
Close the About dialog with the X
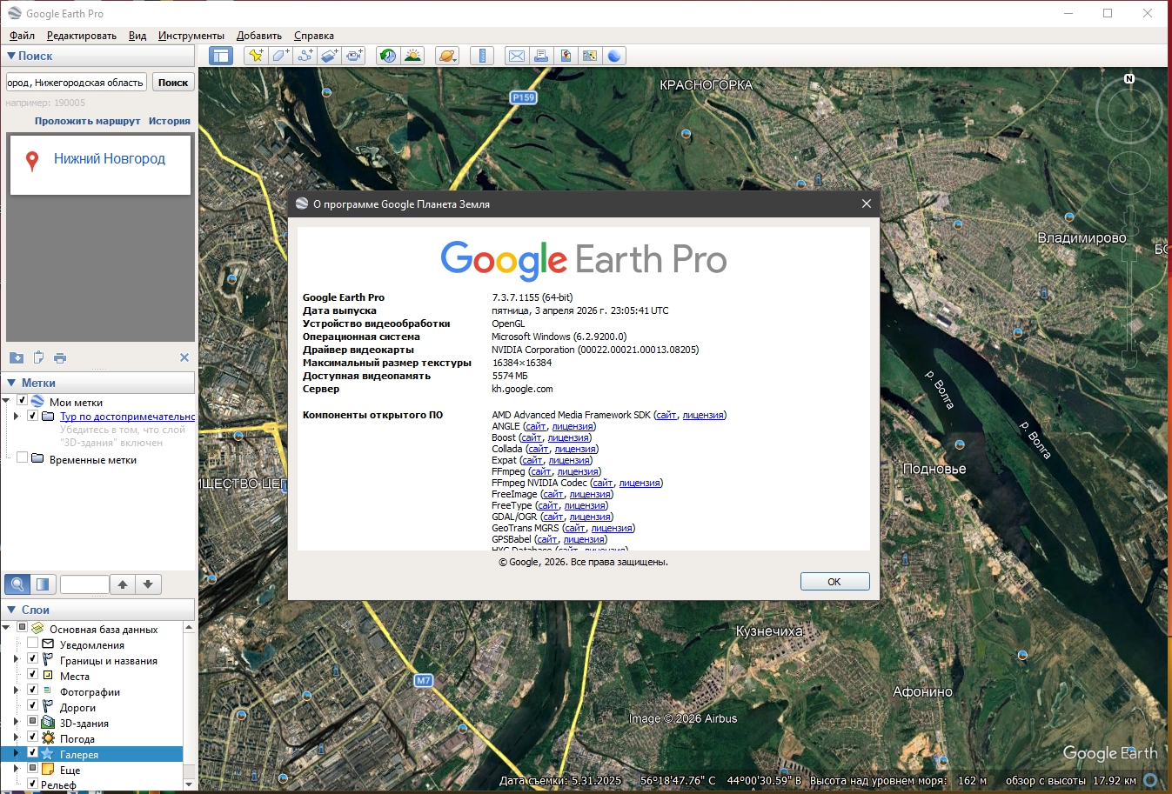tap(866, 204)
